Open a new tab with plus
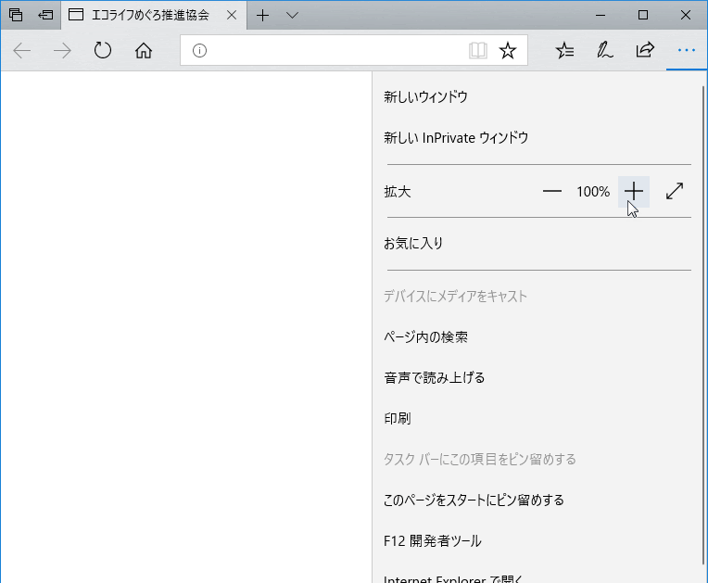Screen dimensions: 708x583 pyautogui.click(x=262, y=16)
